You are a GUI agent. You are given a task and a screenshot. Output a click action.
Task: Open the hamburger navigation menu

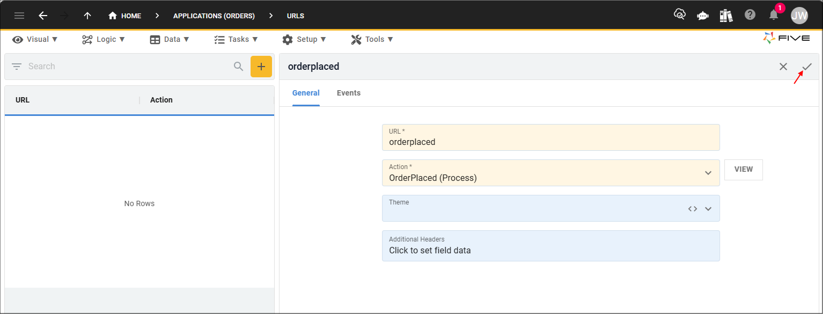(19, 16)
